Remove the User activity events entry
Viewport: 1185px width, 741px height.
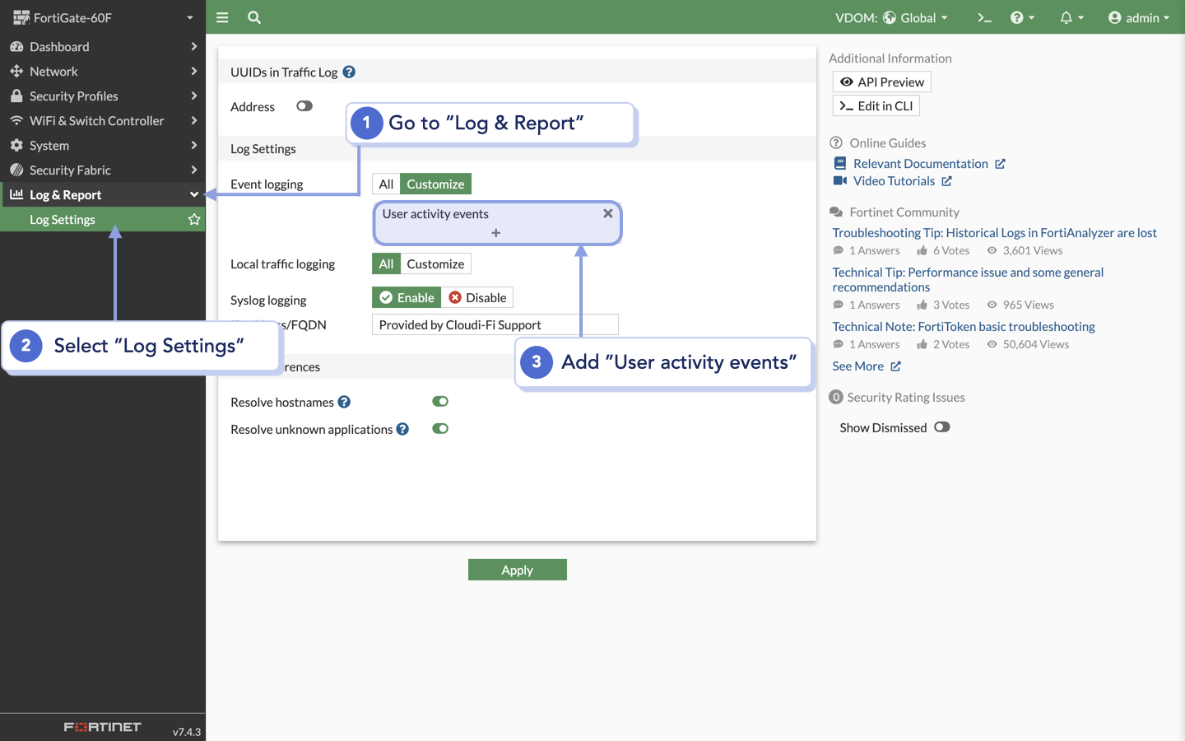608,212
